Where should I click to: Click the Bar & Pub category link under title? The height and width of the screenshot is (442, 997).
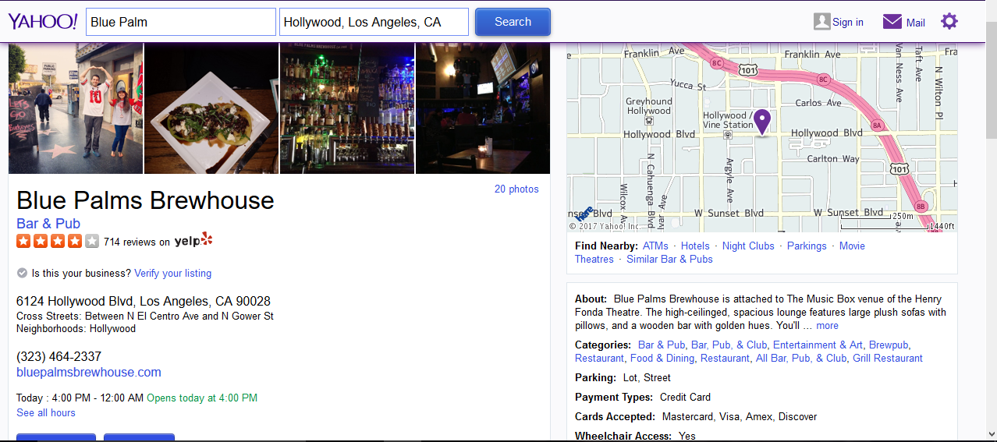tap(48, 224)
